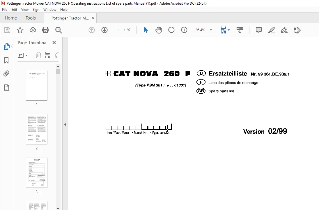
Task: Click the upload to cloud icon
Action: click(33, 30)
